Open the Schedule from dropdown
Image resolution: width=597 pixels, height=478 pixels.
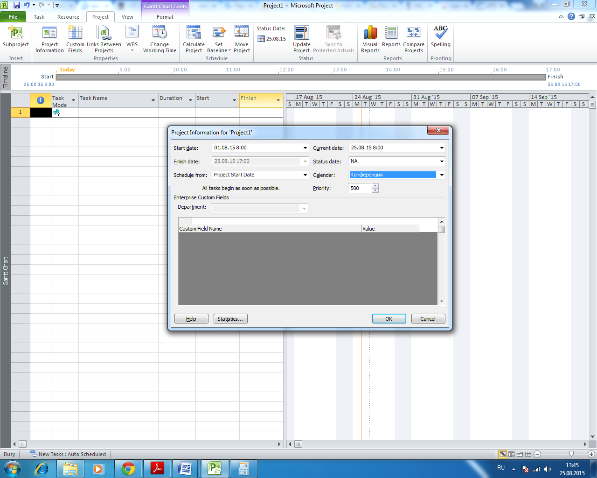click(305, 175)
